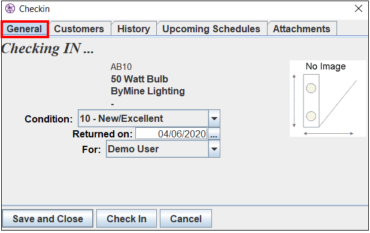Select the 50 Watt Bulb title
The image size is (370, 233).
(139, 79)
